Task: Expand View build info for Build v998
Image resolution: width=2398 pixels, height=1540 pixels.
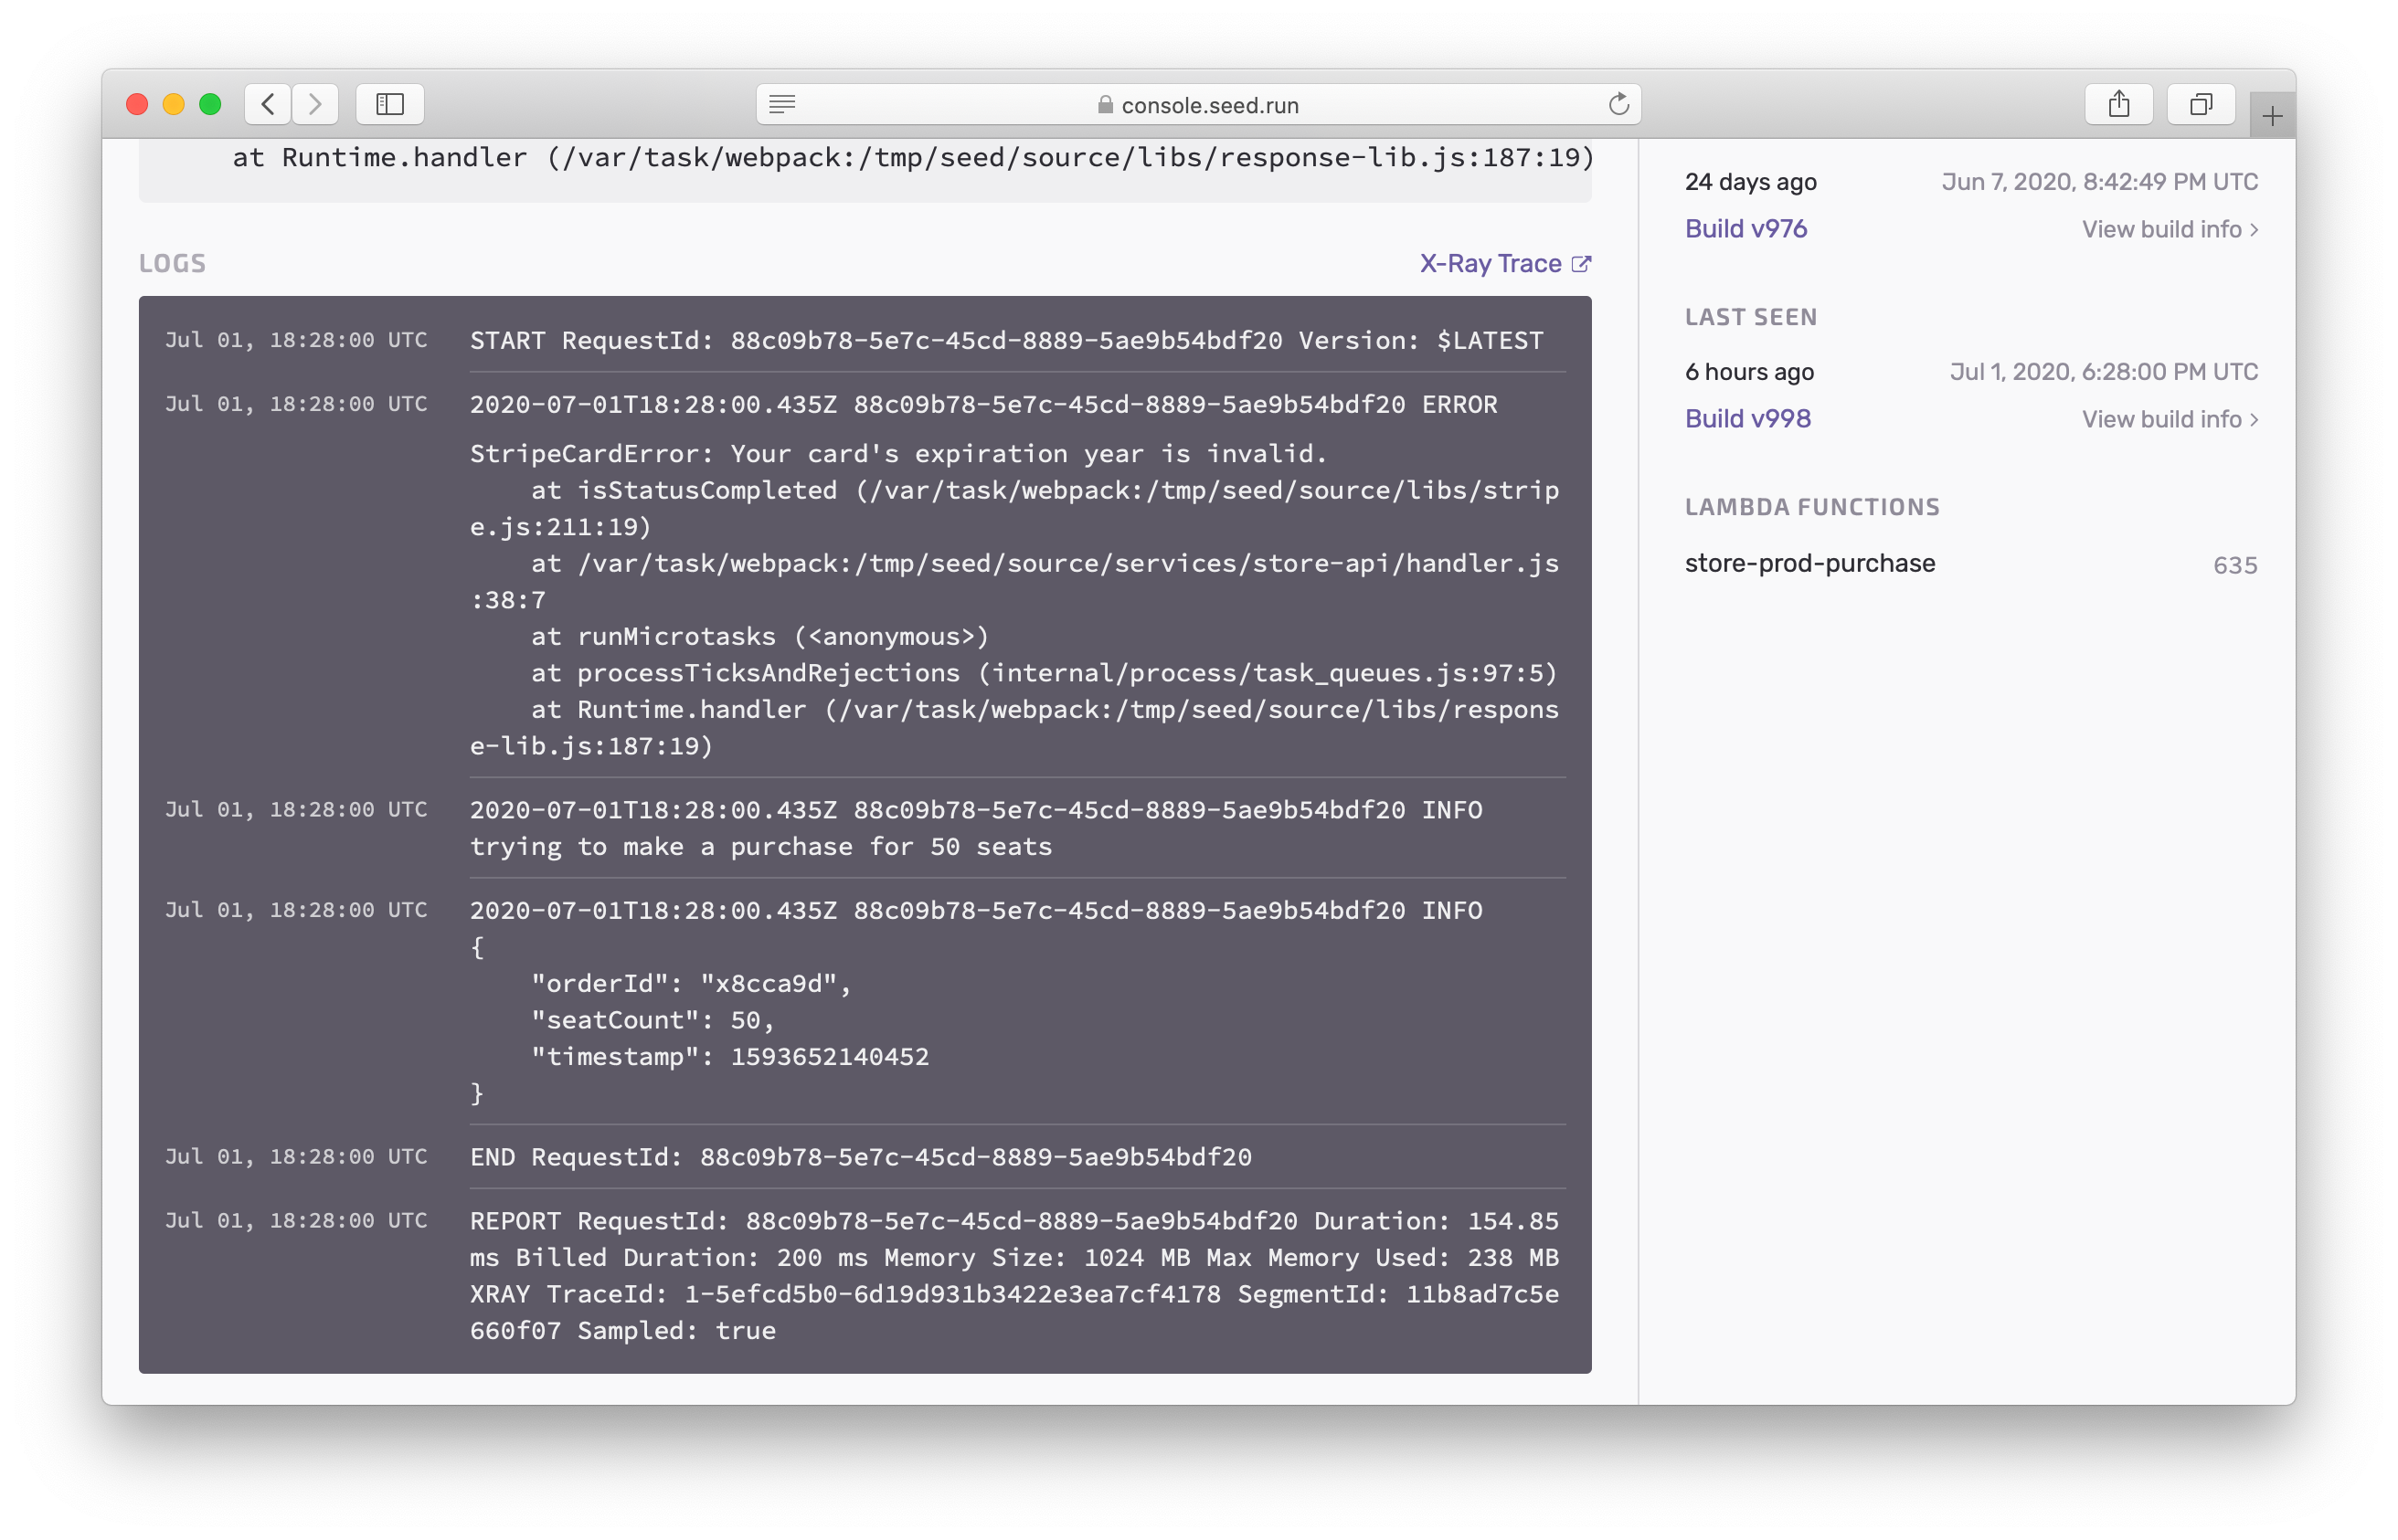Action: (2169, 420)
